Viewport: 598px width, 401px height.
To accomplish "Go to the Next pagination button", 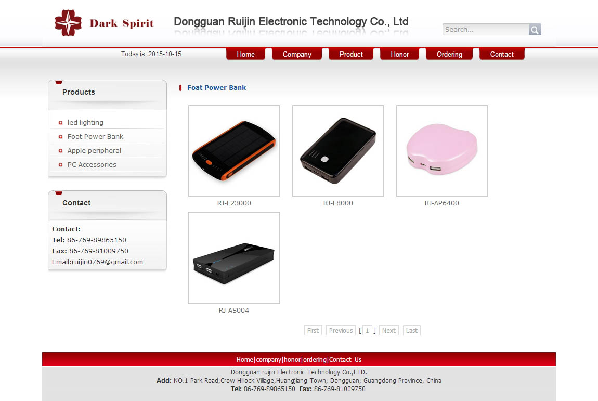I will 388,330.
